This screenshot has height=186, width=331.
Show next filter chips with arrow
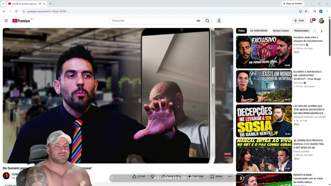pos(321,31)
